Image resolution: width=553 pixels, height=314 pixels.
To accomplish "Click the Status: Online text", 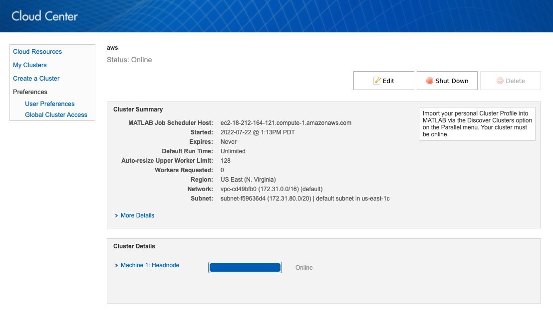I will coord(129,60).
